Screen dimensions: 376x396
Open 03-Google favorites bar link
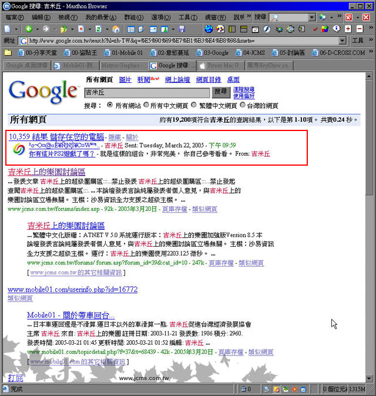pos(213,52)
